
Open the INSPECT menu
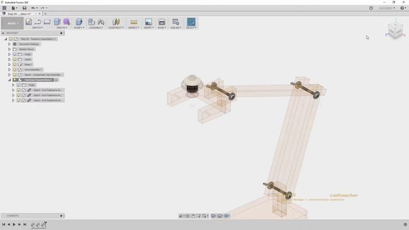[134, 27]
